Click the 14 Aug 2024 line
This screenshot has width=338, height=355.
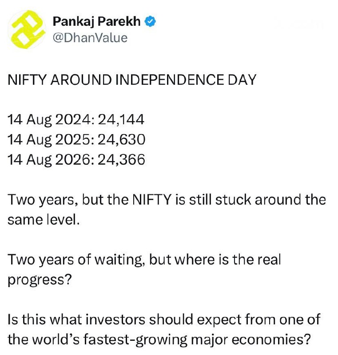[x=76, y=120]
